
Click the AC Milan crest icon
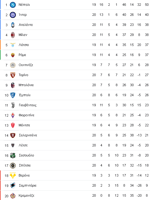pyautogui.click(x=13, y=35)
